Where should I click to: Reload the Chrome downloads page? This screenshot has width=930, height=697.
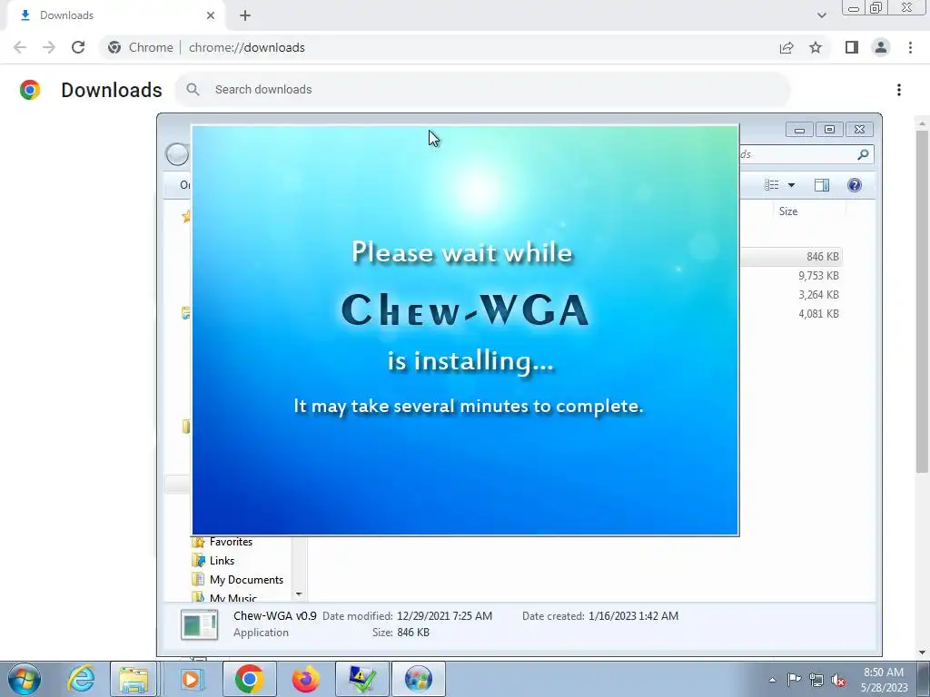[78, 47]
